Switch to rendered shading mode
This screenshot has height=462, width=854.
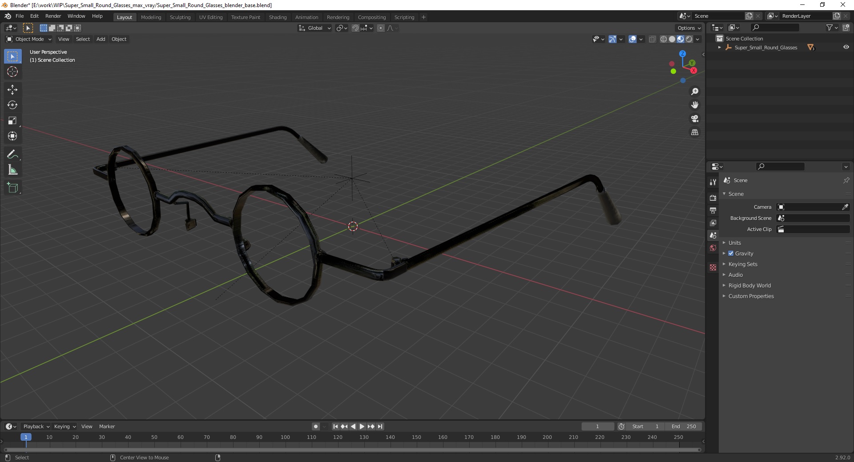click(x=689, y=39)
